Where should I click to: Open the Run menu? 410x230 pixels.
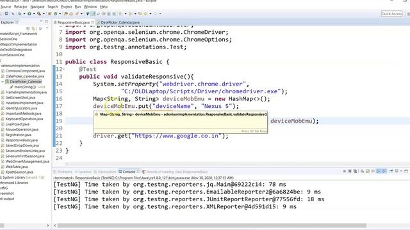78,6
